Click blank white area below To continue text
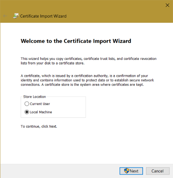 [86, 146]
